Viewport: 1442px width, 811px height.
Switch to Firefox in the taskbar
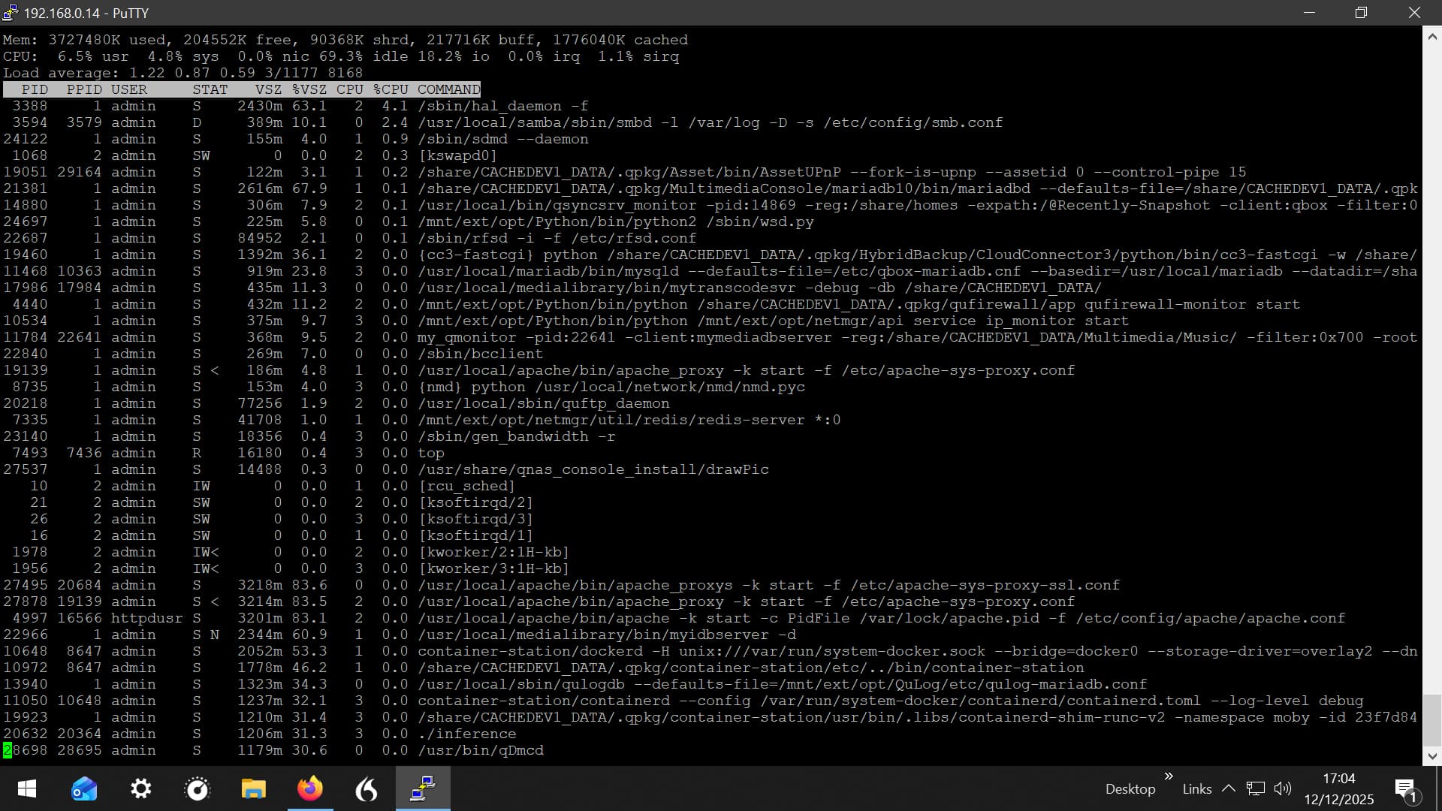tap(310, 788)
